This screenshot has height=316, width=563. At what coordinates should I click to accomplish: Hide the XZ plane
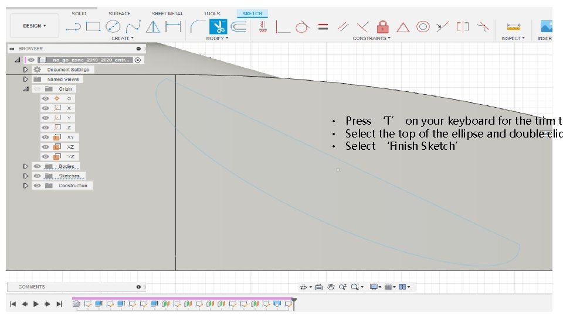pyautogui.click(x=45, y=147)
